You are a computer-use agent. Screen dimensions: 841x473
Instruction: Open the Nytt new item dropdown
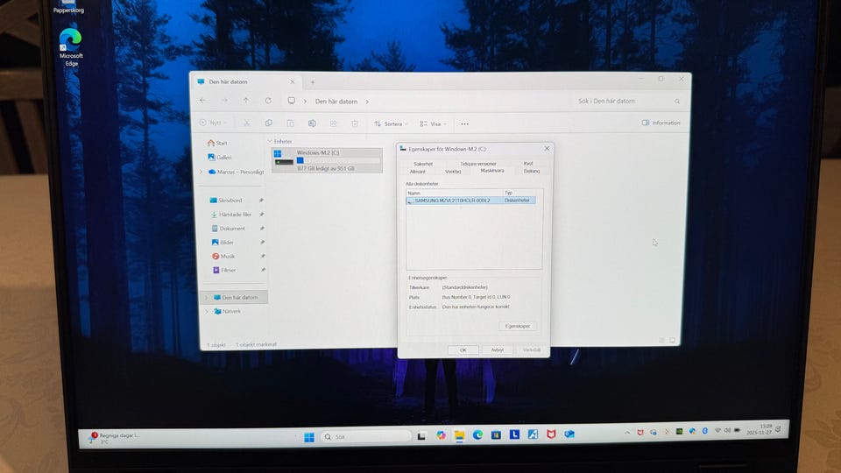click(x=214, y=123)
